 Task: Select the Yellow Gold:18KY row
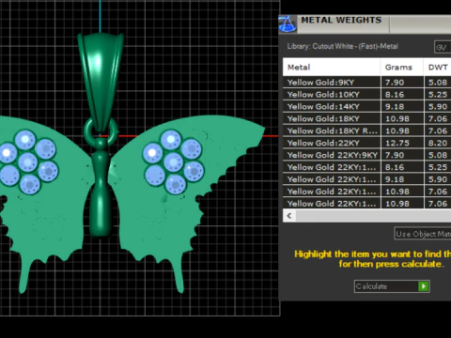coord(366,118)
